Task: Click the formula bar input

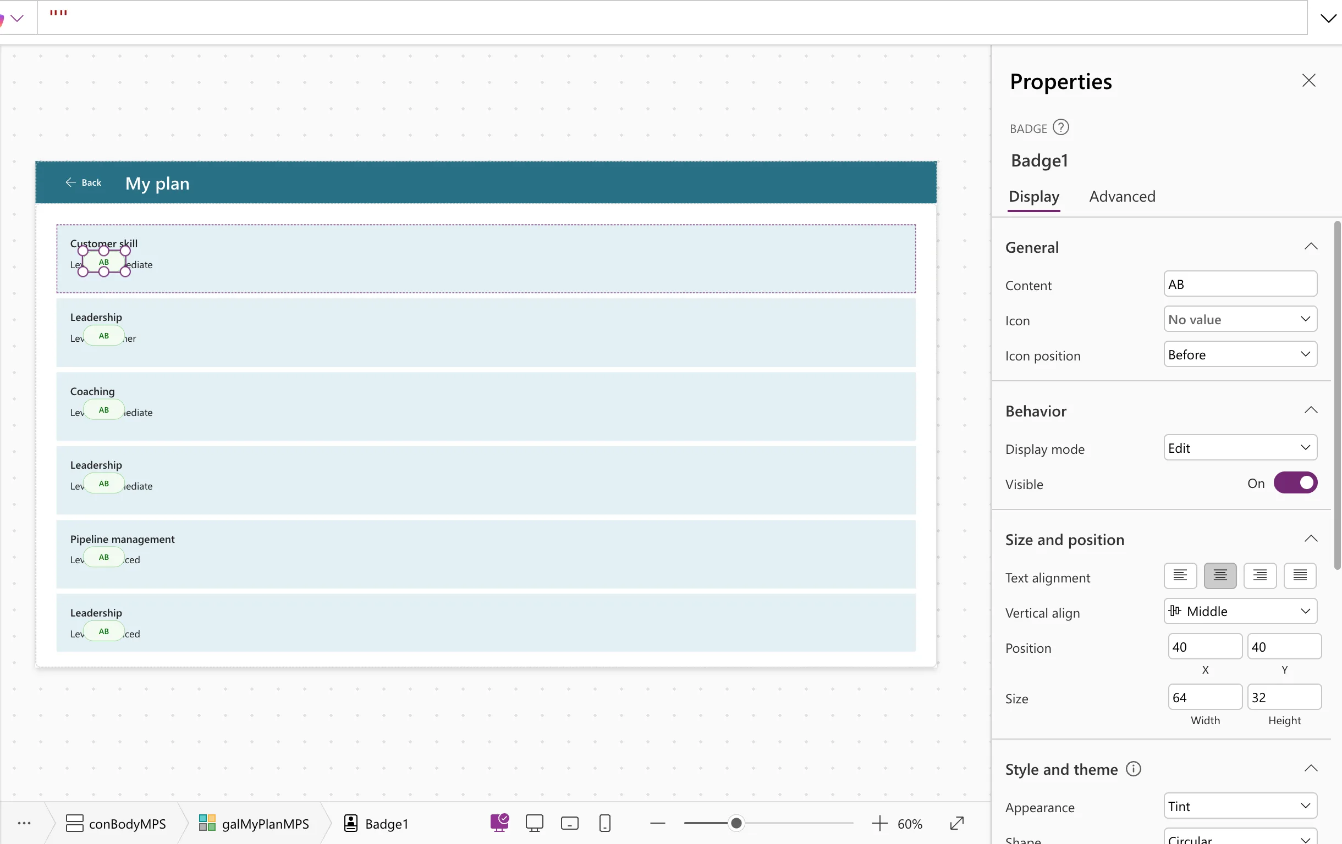Action: [672, 18]
